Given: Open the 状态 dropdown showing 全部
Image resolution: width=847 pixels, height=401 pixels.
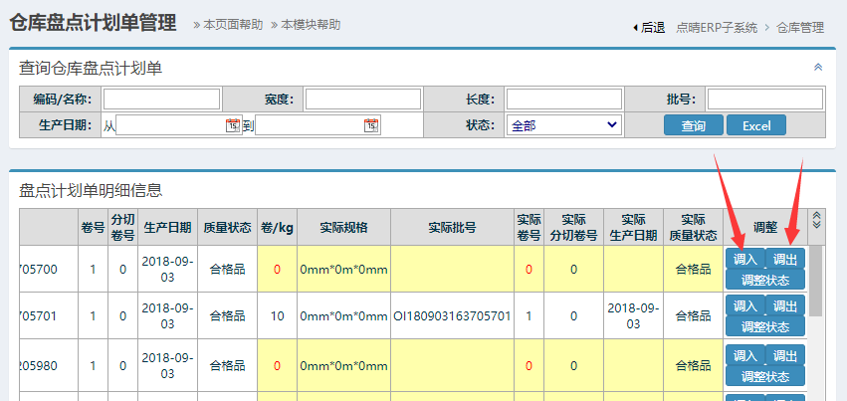Looking at the screenshot, I should pos(564,125).
